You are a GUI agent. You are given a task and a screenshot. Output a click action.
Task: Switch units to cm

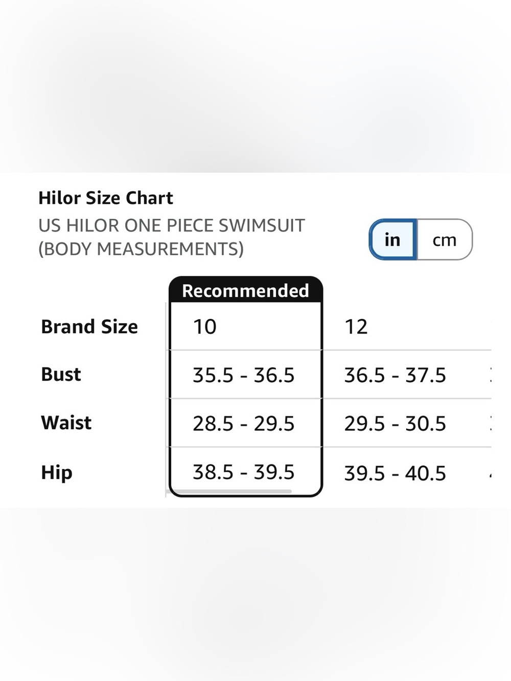[445, 240]
